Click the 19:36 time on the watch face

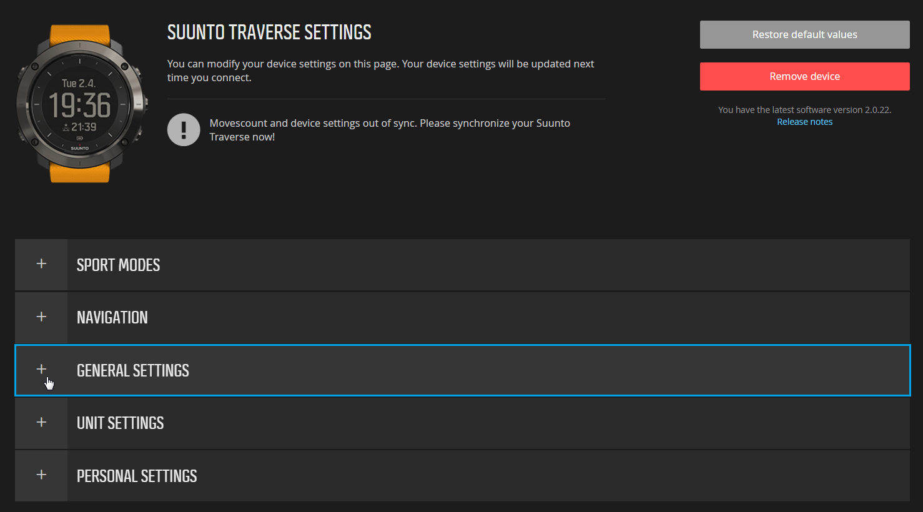click(x=80, y=106)
